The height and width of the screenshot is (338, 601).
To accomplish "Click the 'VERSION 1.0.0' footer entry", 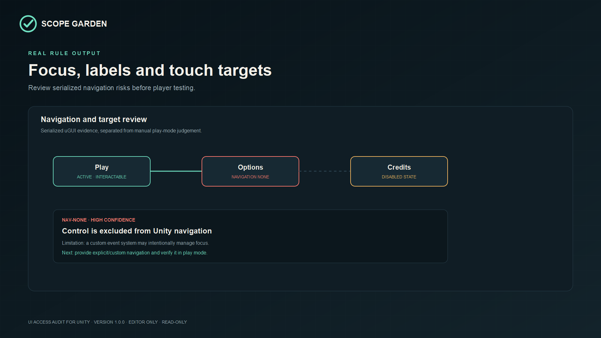I will (109, 322).
